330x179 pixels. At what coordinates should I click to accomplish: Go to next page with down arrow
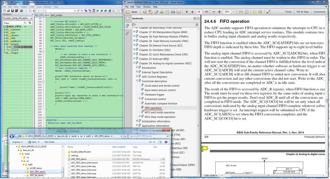pos(192,12)
